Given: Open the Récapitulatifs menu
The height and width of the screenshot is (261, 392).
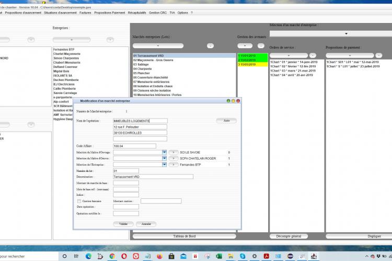Looking at the screenshot, I should 137,13.
